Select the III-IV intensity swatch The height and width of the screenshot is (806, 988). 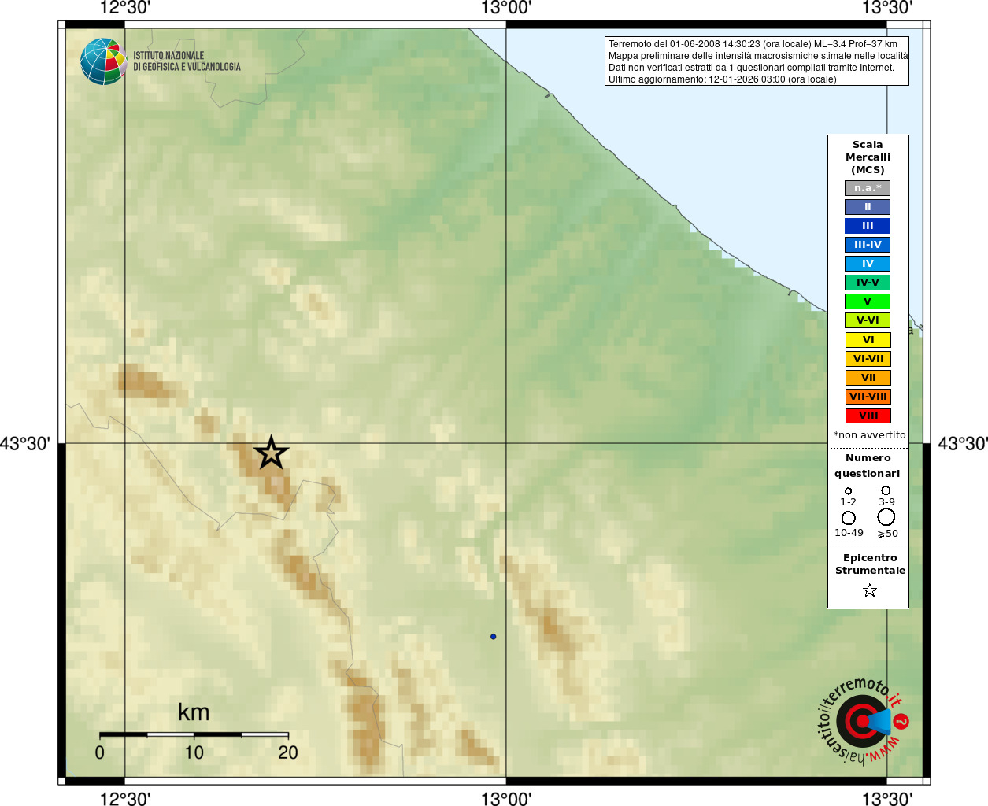[868, 245]
